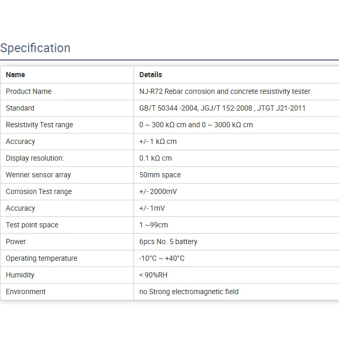Select the +/- 1mV value

152,208
